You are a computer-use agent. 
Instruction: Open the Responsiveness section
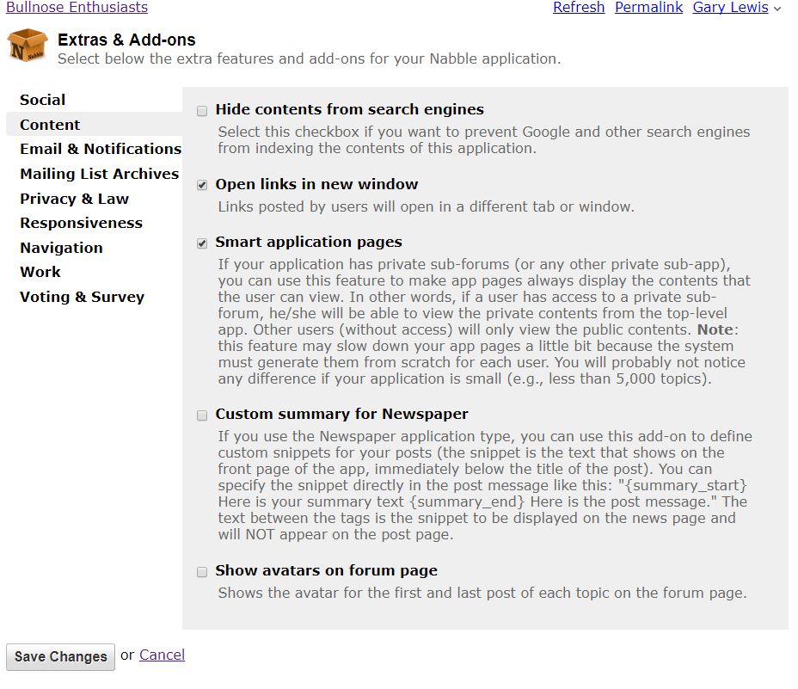coord(81,223)
